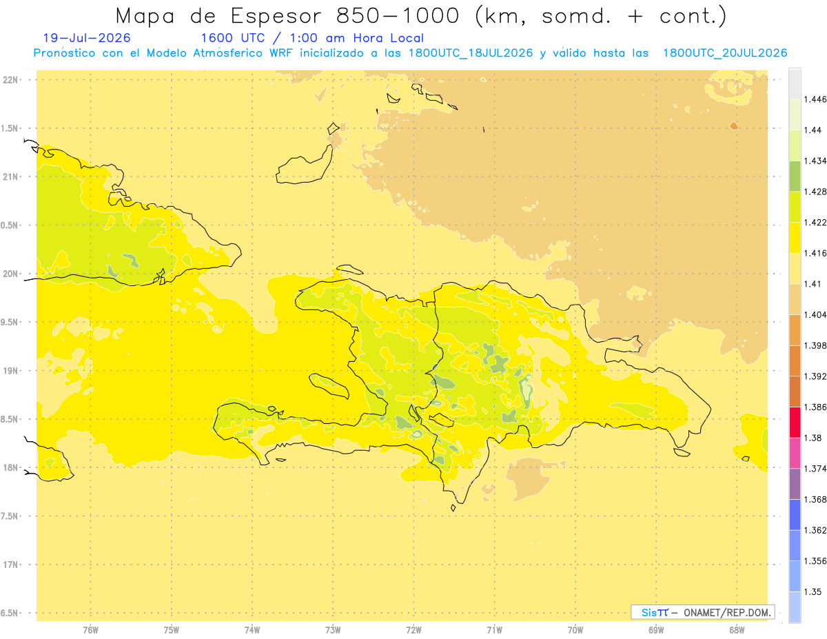Select the blue legend swatch above 1.362

[795, 514]
